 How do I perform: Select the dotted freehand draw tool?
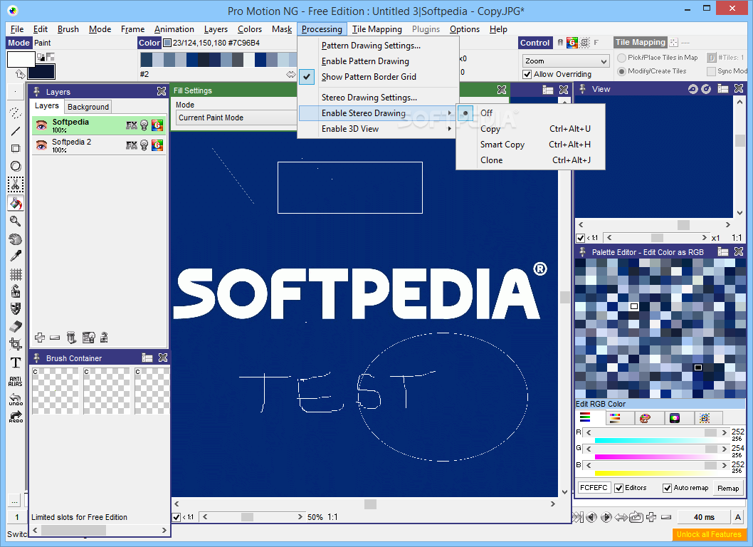click(16, 113)
